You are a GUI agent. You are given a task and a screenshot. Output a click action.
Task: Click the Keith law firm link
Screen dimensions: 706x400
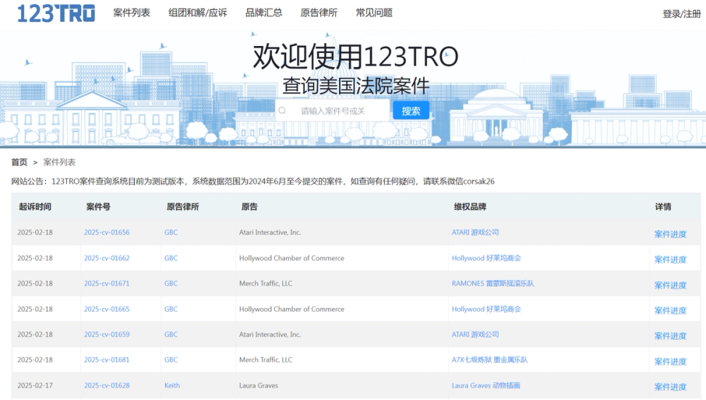coord(172,385)
